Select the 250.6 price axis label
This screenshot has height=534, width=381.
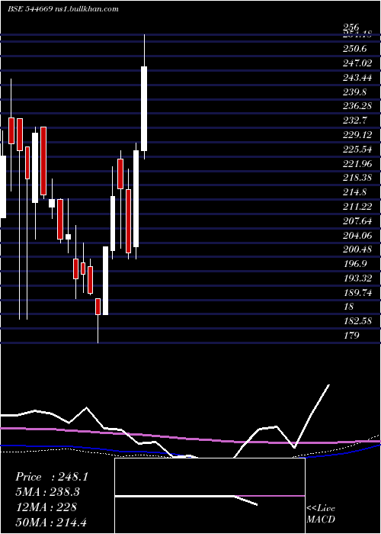point(355,49)
